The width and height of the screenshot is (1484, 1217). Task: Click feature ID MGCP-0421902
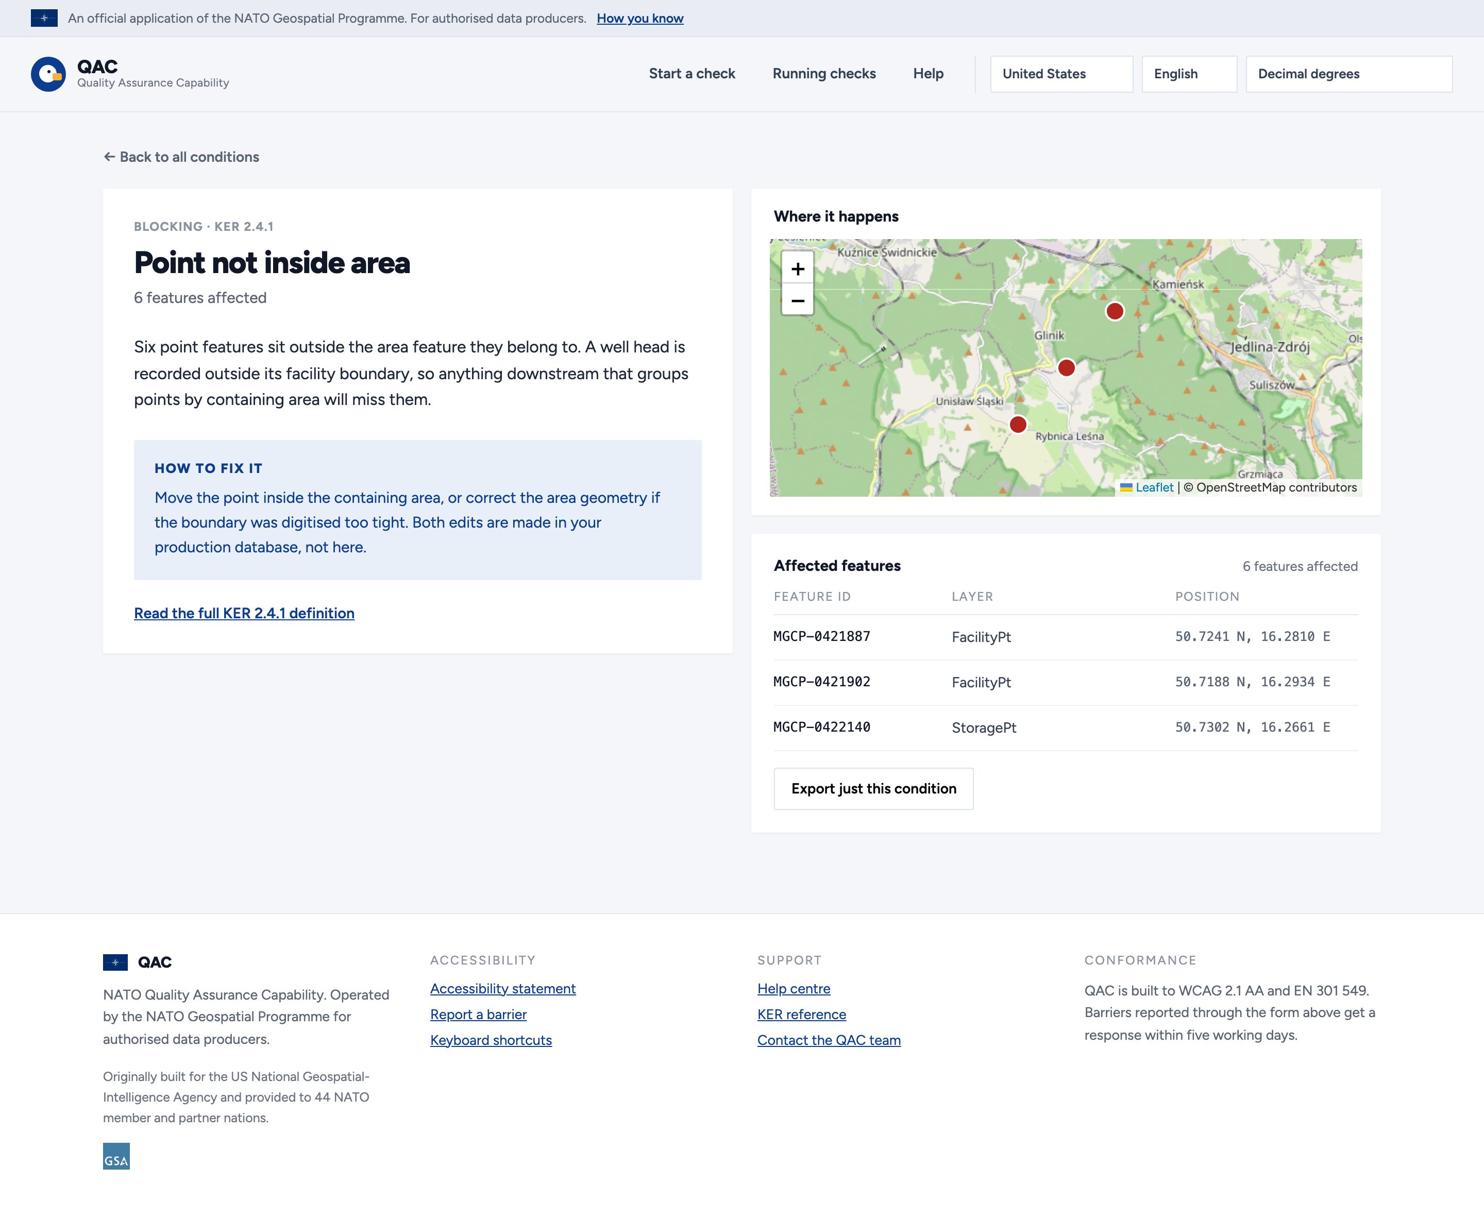(821, 682)
